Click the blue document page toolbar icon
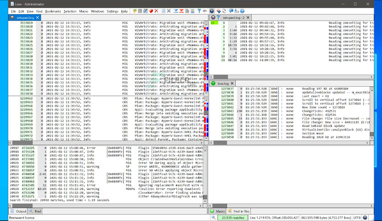This screenshot has width=382, height=221. (164, 11)
